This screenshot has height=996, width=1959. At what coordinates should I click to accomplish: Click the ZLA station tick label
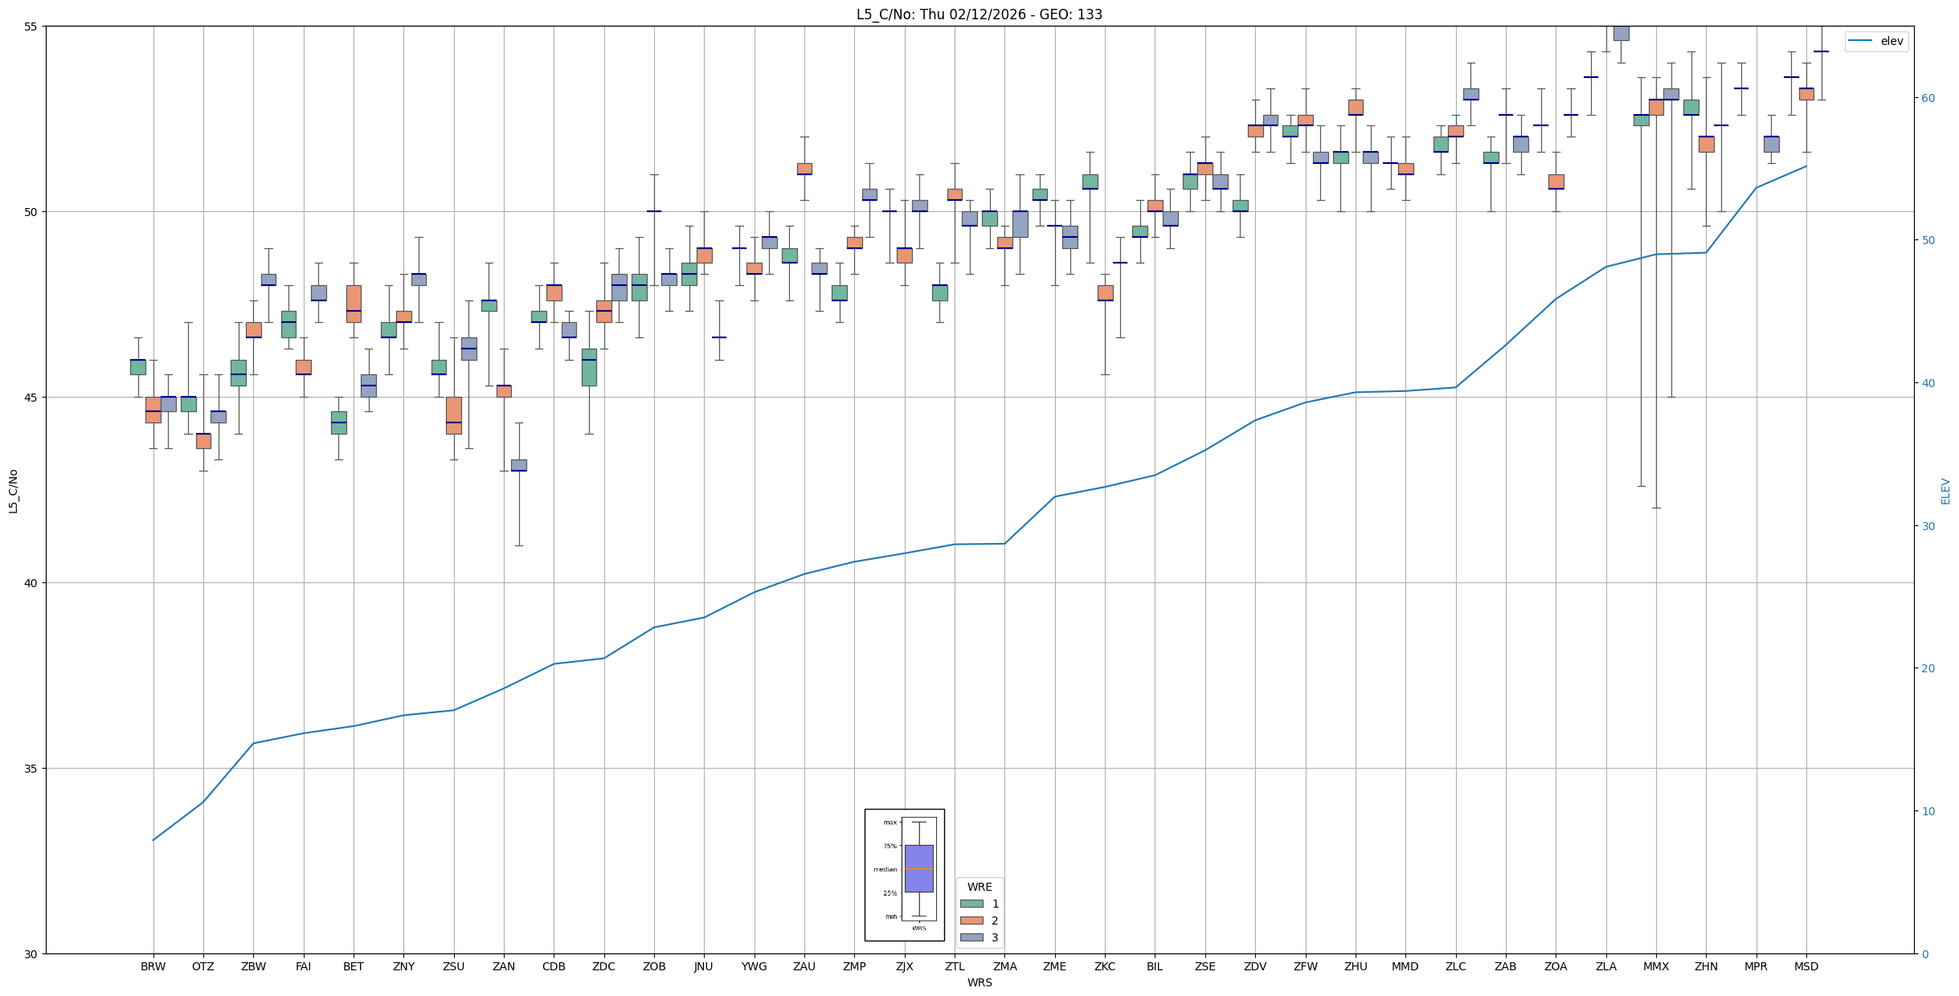(x=1605, y=966)
